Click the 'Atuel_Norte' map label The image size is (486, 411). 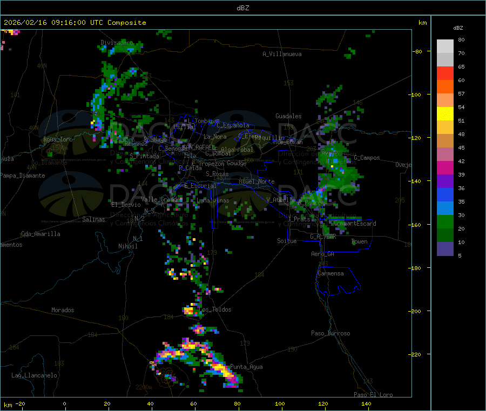click(x=256, y=181)
